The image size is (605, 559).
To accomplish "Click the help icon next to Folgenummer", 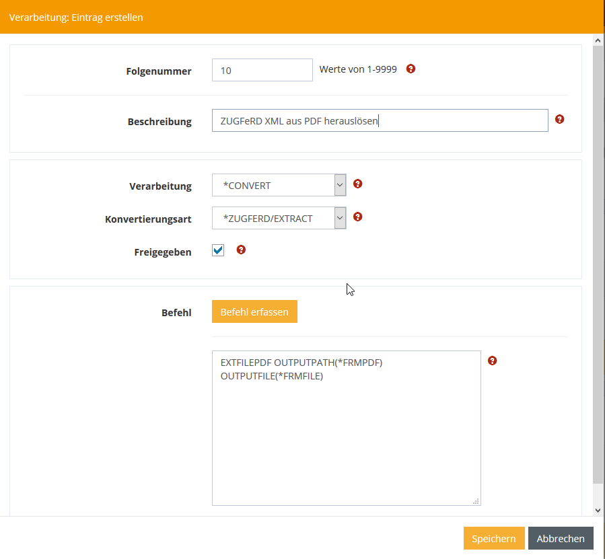I will [411, 69].
